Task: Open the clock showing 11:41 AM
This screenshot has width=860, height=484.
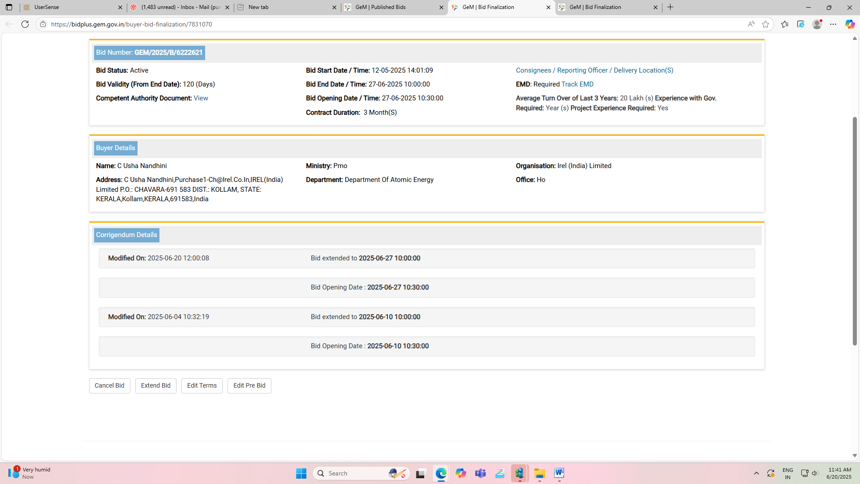Action: 840,473
